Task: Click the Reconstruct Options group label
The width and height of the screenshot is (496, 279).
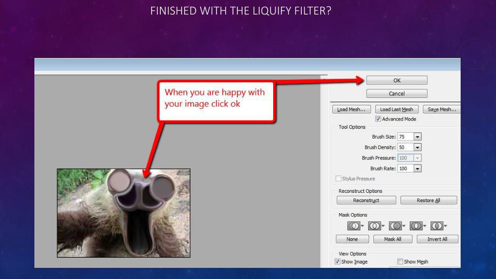Action: [x=360, y=191]
